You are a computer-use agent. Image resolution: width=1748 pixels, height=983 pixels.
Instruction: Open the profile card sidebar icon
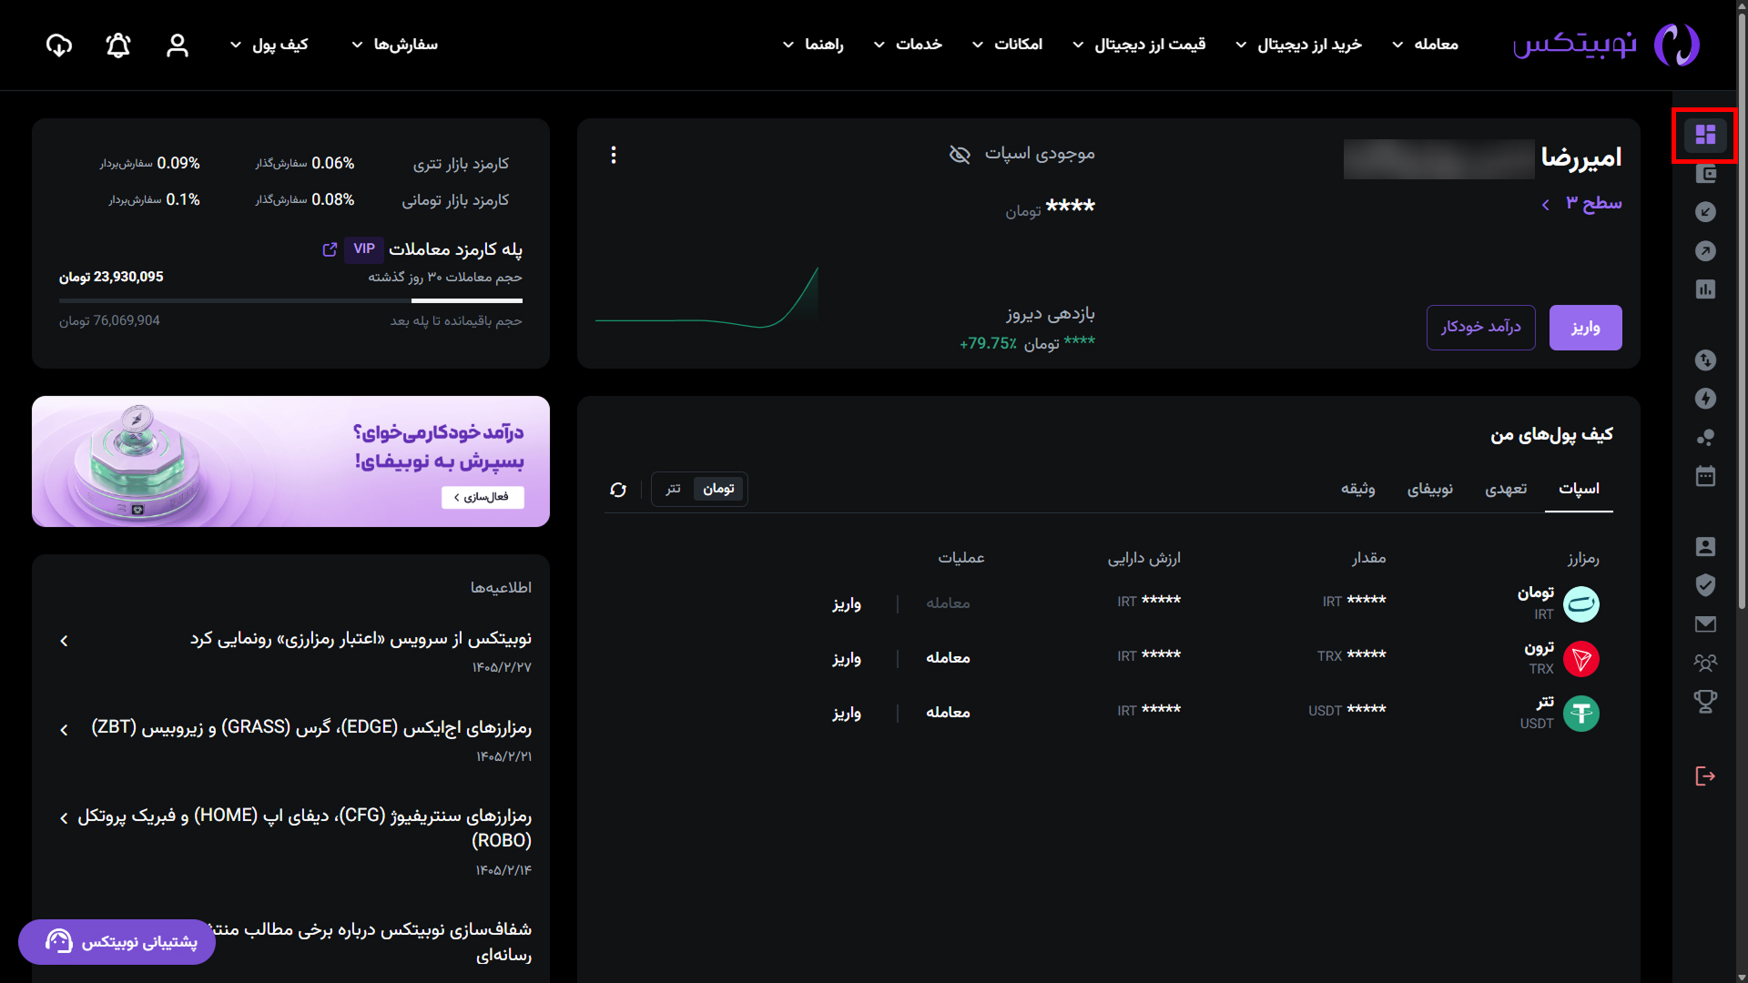(1705, 546)
